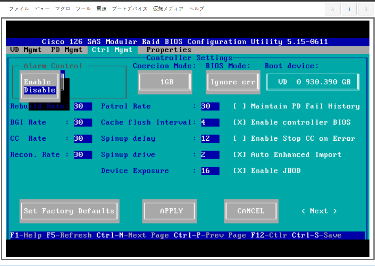
Task: Click the Spinup delay label
Action: pos(128,138)
